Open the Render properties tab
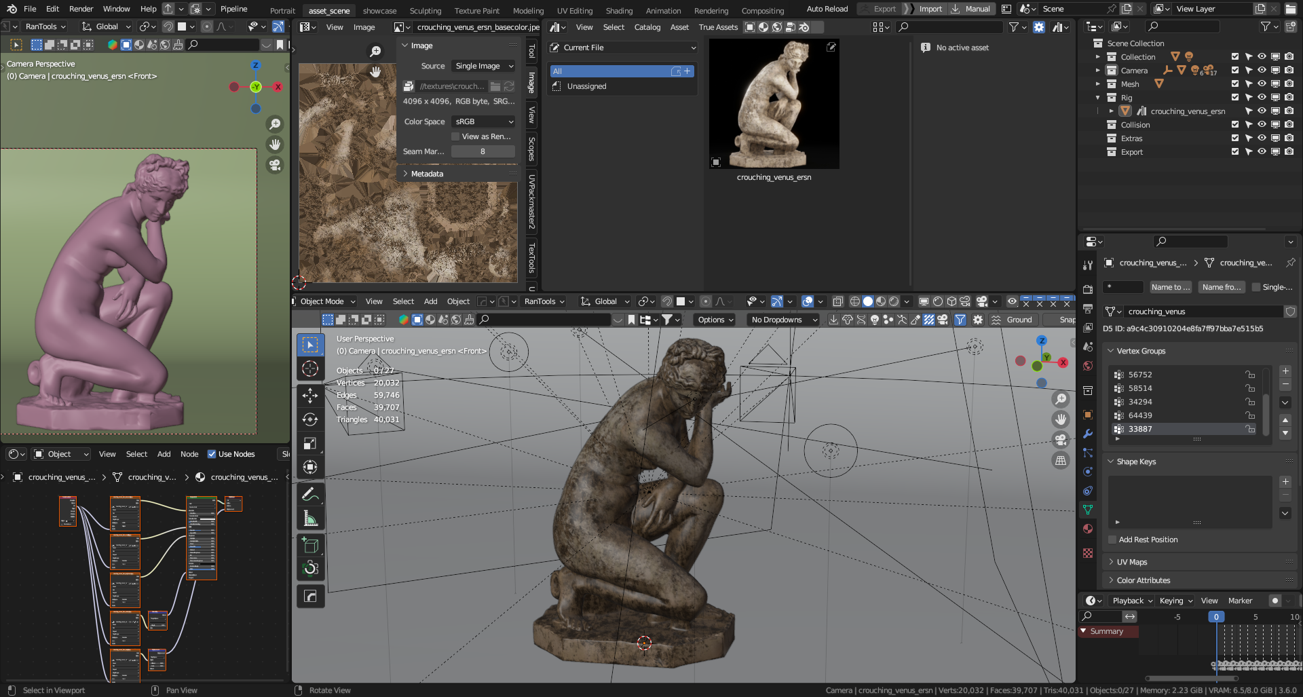Screen dimensions: 1303x697 (1088, 290)
